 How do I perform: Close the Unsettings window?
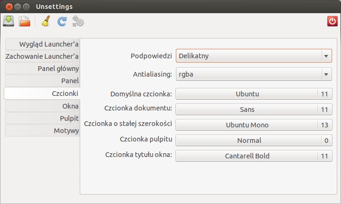point(9,7)
